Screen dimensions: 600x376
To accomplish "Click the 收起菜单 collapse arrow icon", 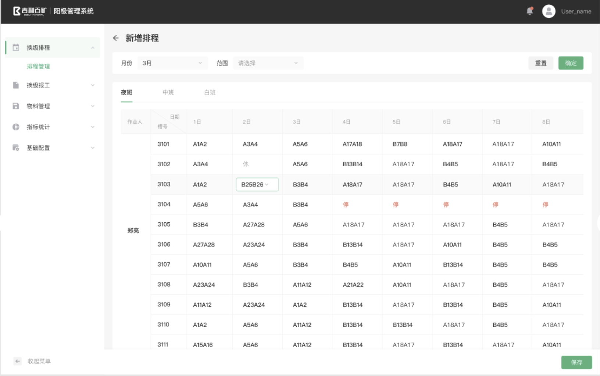I will 17,361.
